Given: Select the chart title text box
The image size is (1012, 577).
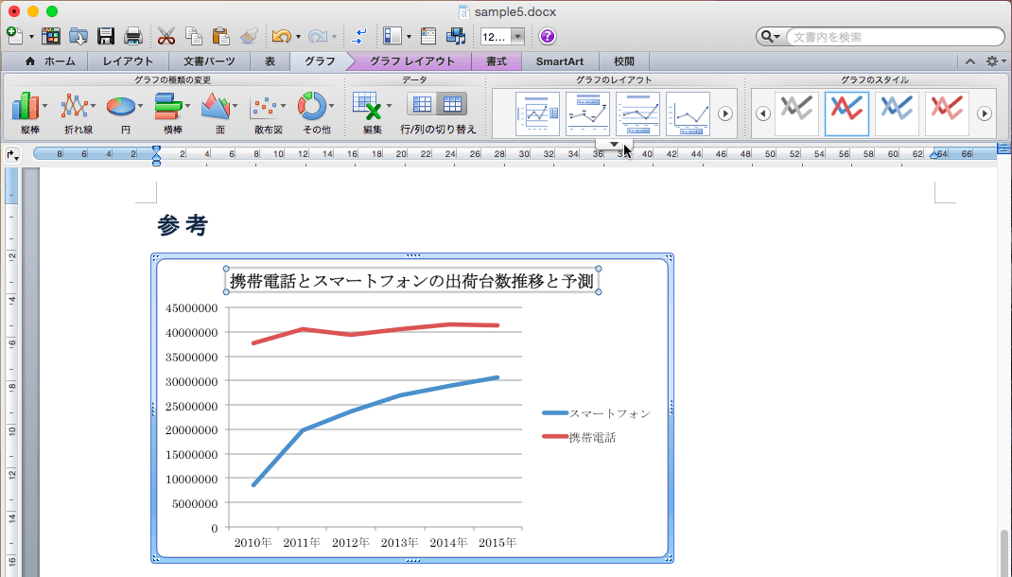Looking at the screenshot, I should [x=412, y=281].
